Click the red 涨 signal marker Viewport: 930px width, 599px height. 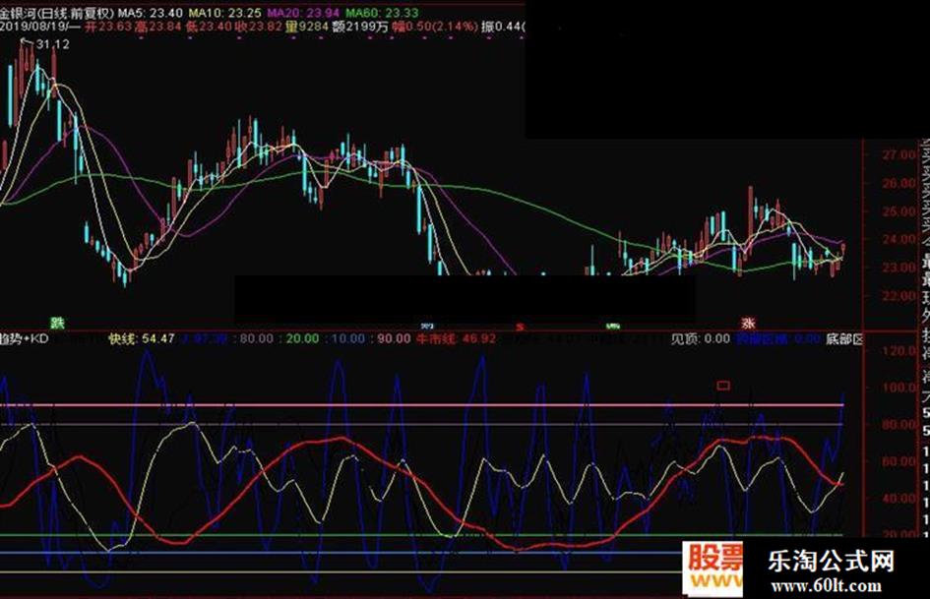(749, 324)
